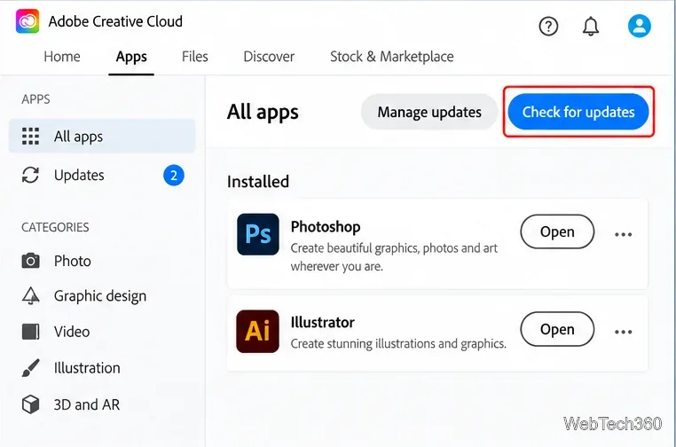Select All apps in the sidebar

click(102, 137)
